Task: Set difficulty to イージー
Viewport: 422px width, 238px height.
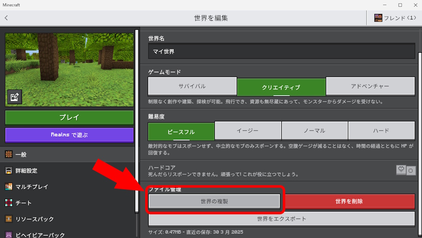Action: [248, 131]
